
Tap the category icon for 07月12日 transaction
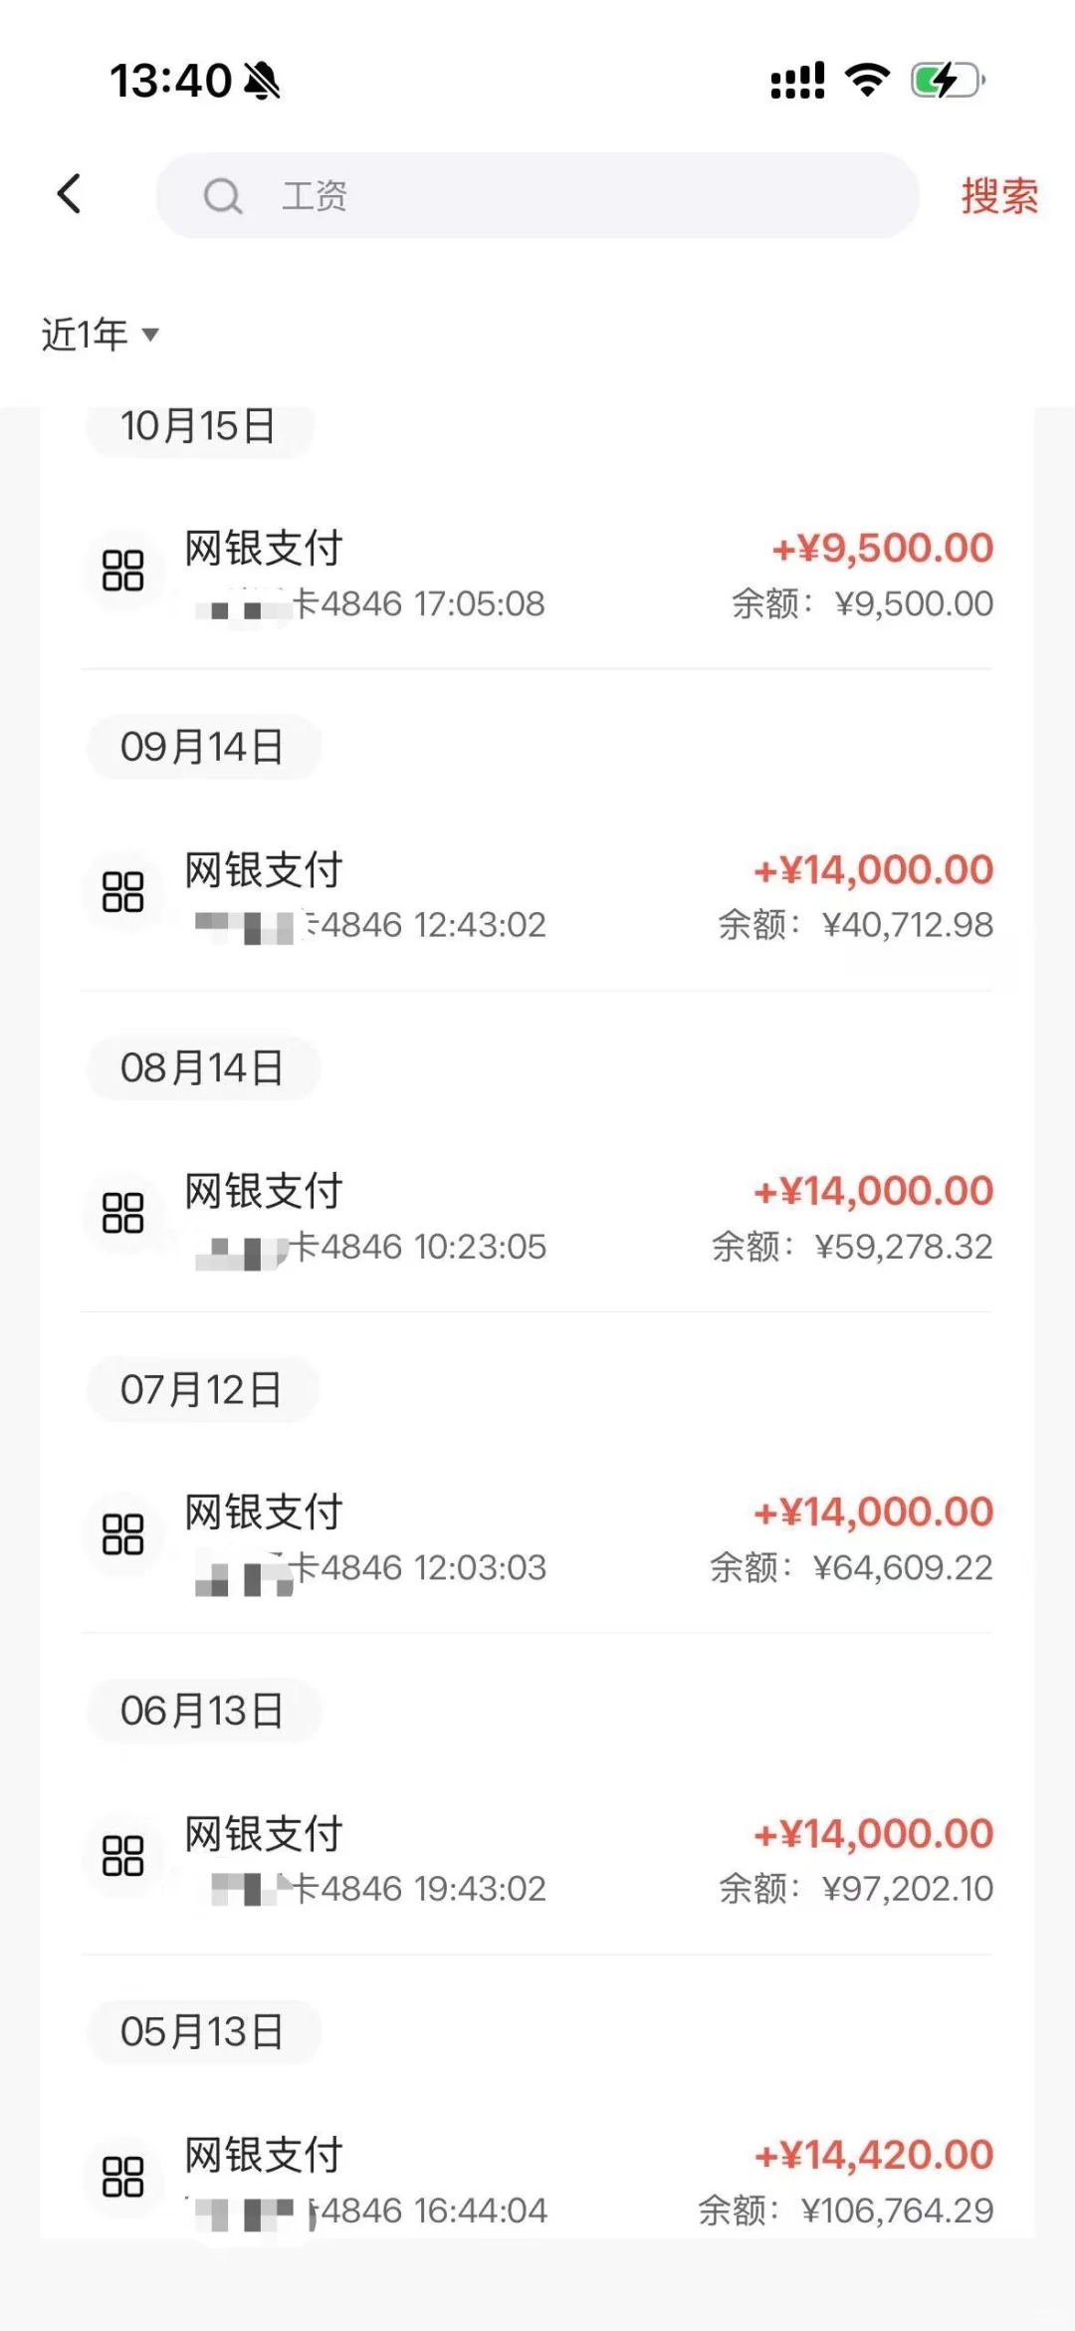pos(123,1535)
